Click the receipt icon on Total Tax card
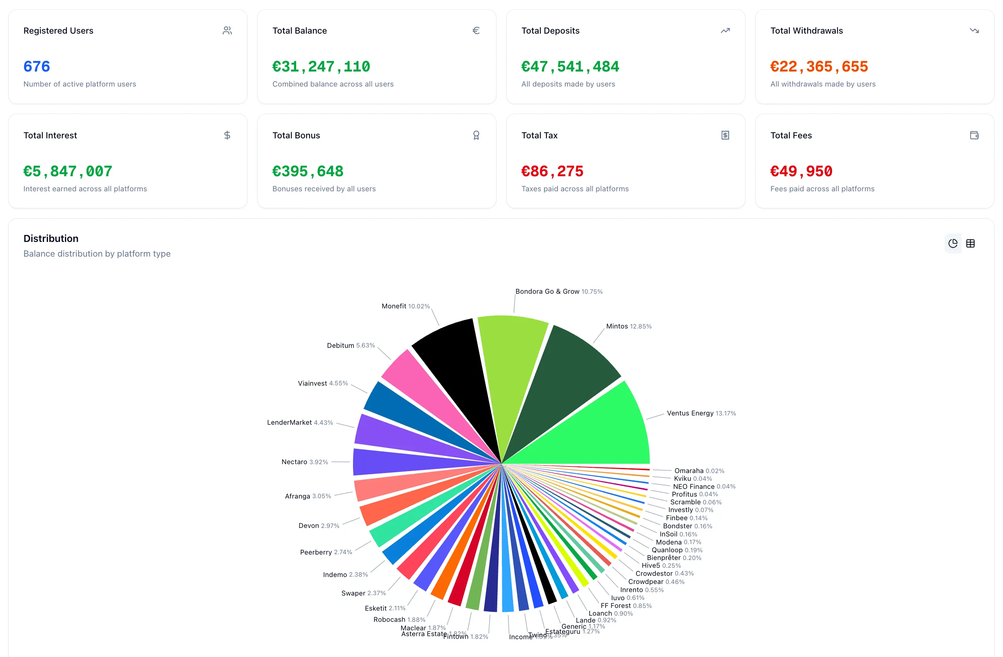Viewport: 1003px width, 657px height. point(725,135)
